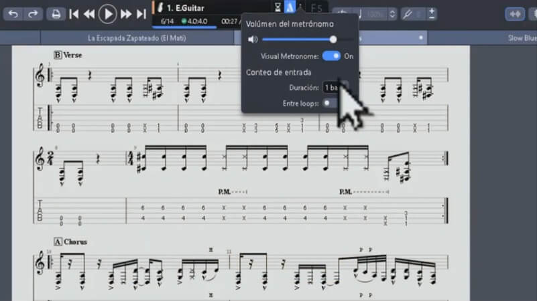Click the double-arrow view button at right
The height and width of the screenshot is (301, 537).
pos(515,14)
